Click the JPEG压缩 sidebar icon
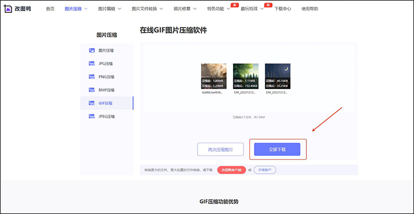The image size is (414, 214). pos(92,116)
